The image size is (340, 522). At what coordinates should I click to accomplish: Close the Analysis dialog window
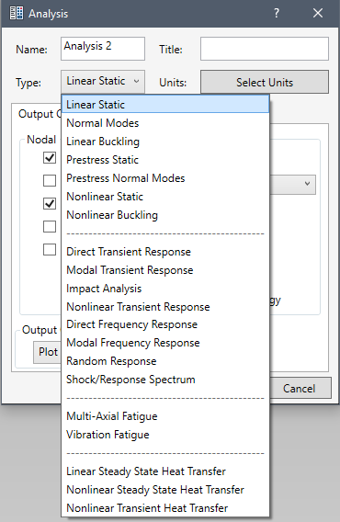(318, 13)
